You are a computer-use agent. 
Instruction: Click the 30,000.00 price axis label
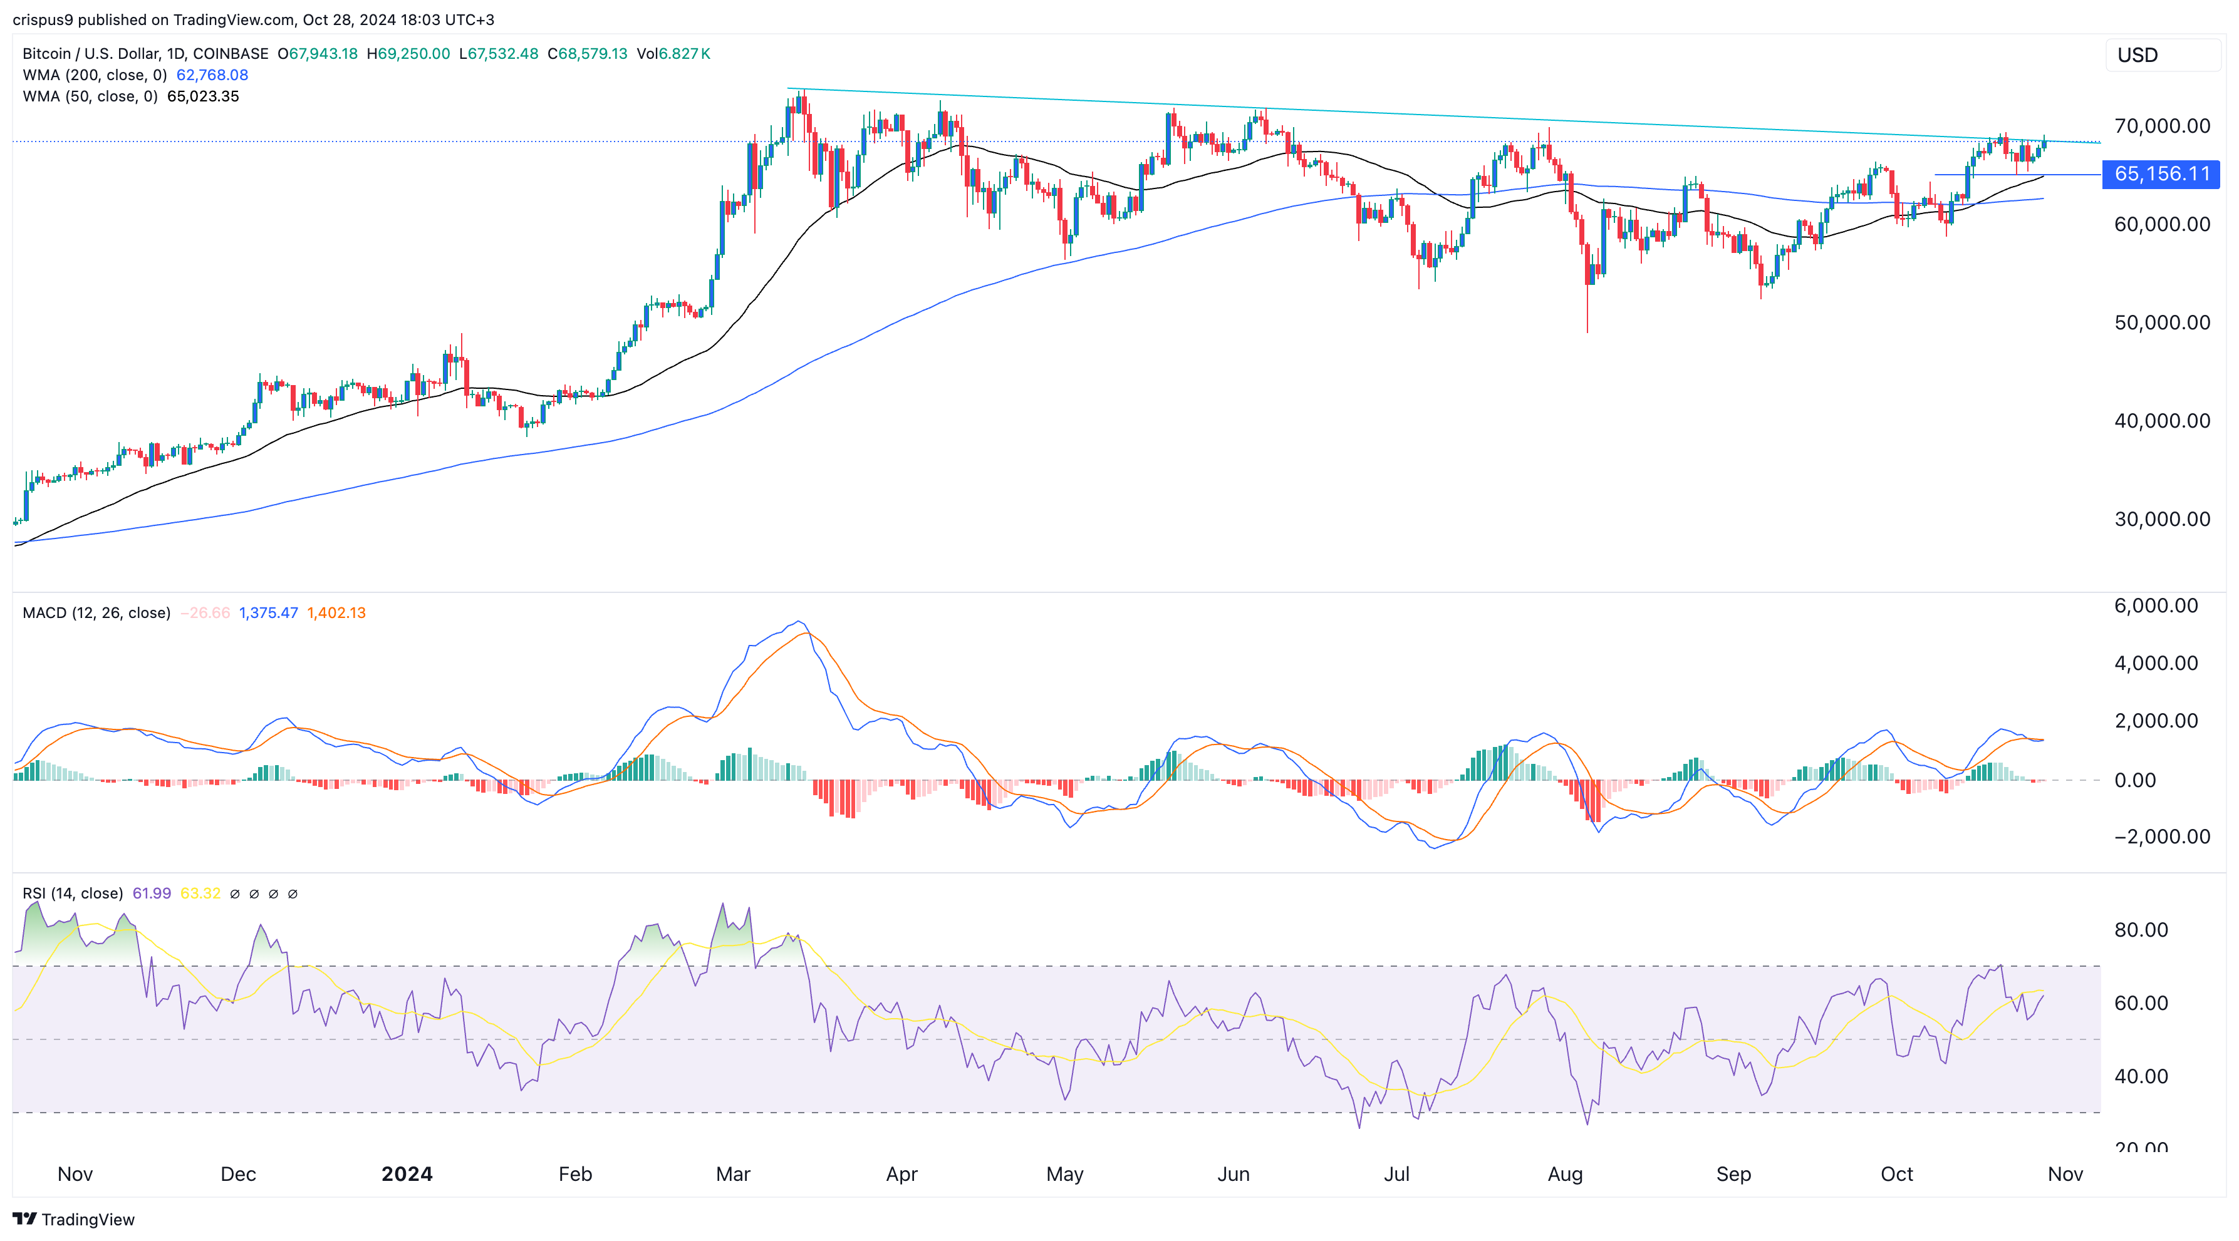2163,518
